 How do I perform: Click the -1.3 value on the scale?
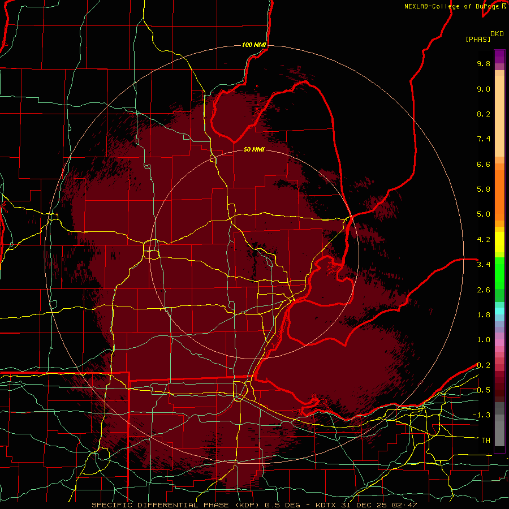(481, 415)
